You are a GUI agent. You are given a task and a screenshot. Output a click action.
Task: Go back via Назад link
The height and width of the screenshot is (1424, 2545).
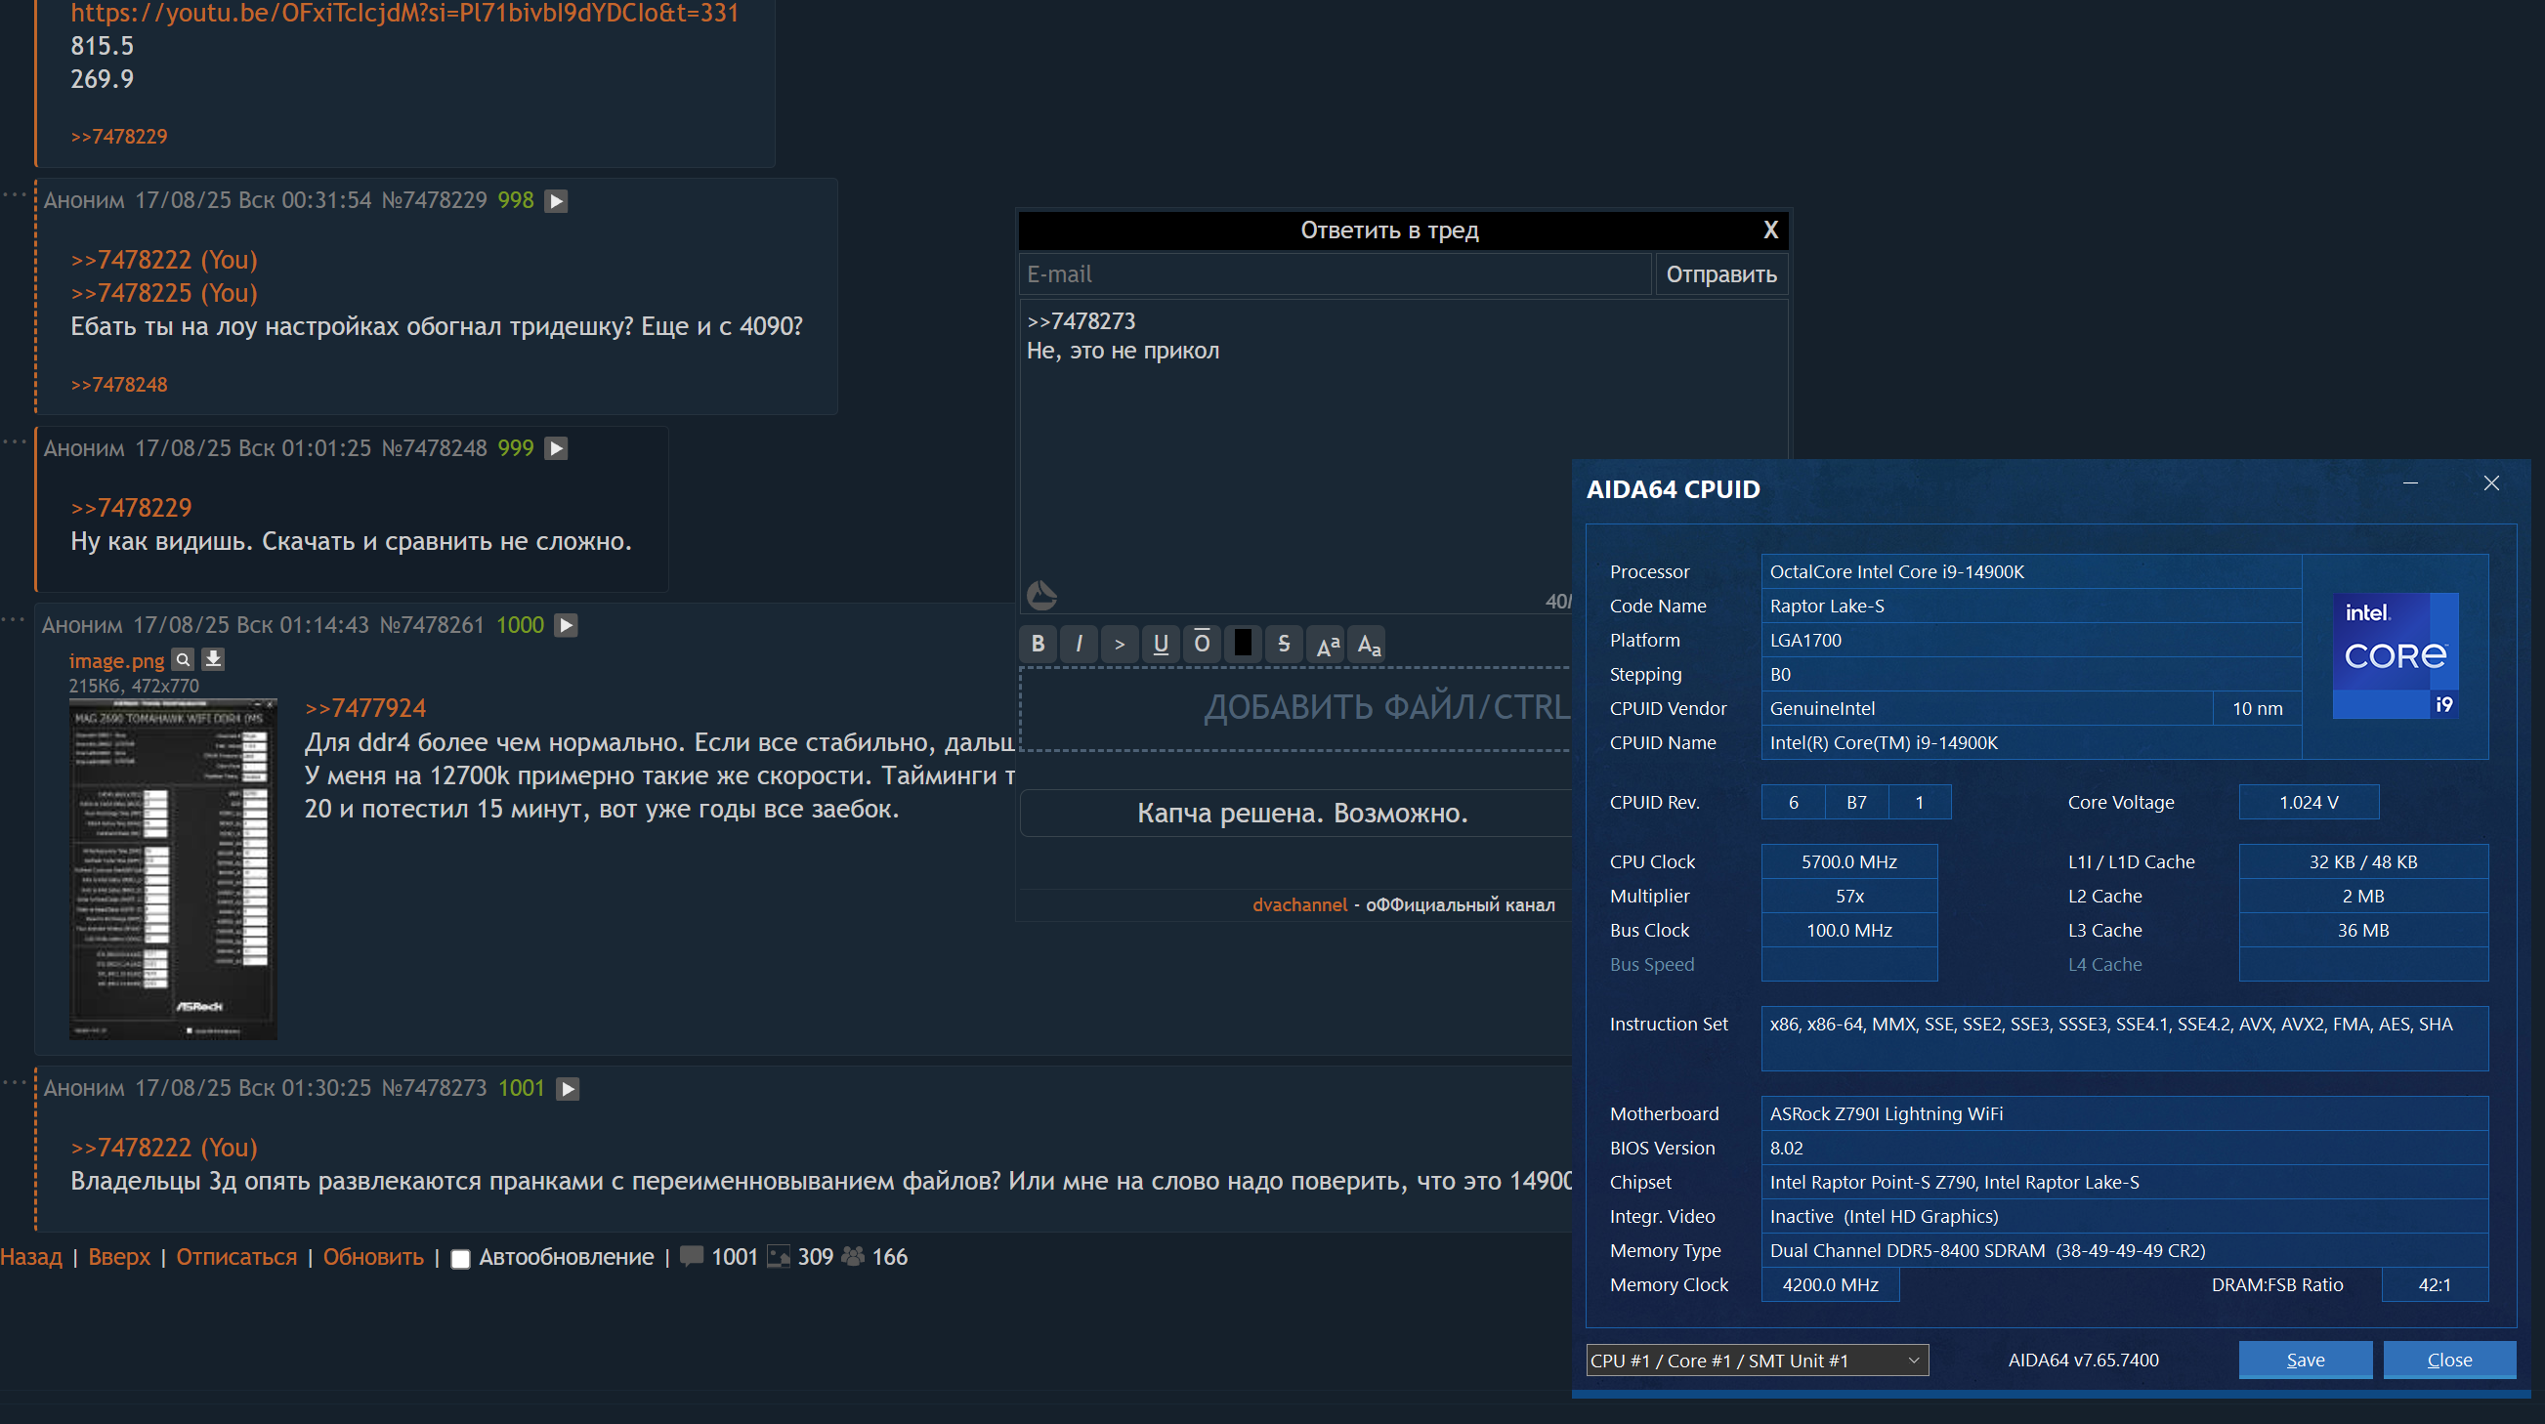[x=30, y=1258]
